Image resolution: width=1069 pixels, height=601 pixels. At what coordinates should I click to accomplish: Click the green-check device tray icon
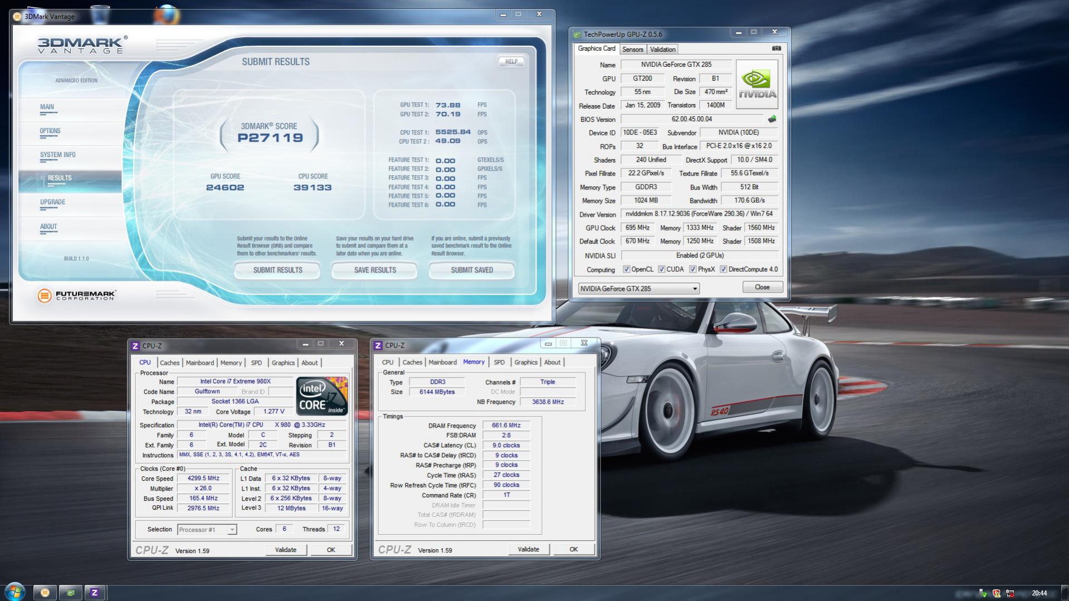[983, 593]
